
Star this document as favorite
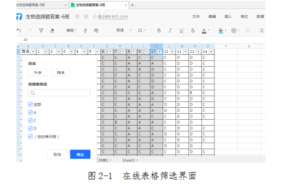(77, 16)
